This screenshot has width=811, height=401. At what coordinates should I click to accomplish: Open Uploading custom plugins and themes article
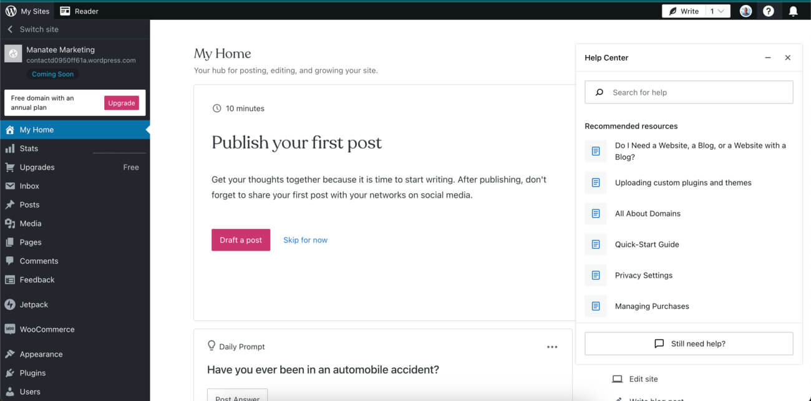coord(689,183)
